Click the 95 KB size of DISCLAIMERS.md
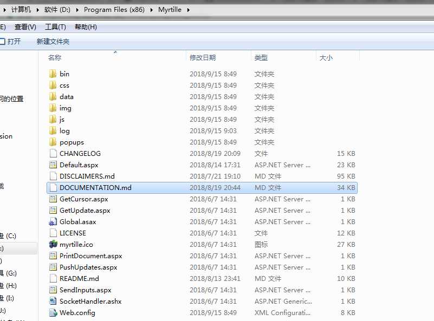The image size is (434, 321). pos(346,176)
